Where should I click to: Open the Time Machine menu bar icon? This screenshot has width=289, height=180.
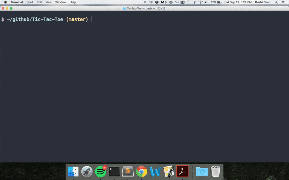pyautogui.click(x=188, y=2)
